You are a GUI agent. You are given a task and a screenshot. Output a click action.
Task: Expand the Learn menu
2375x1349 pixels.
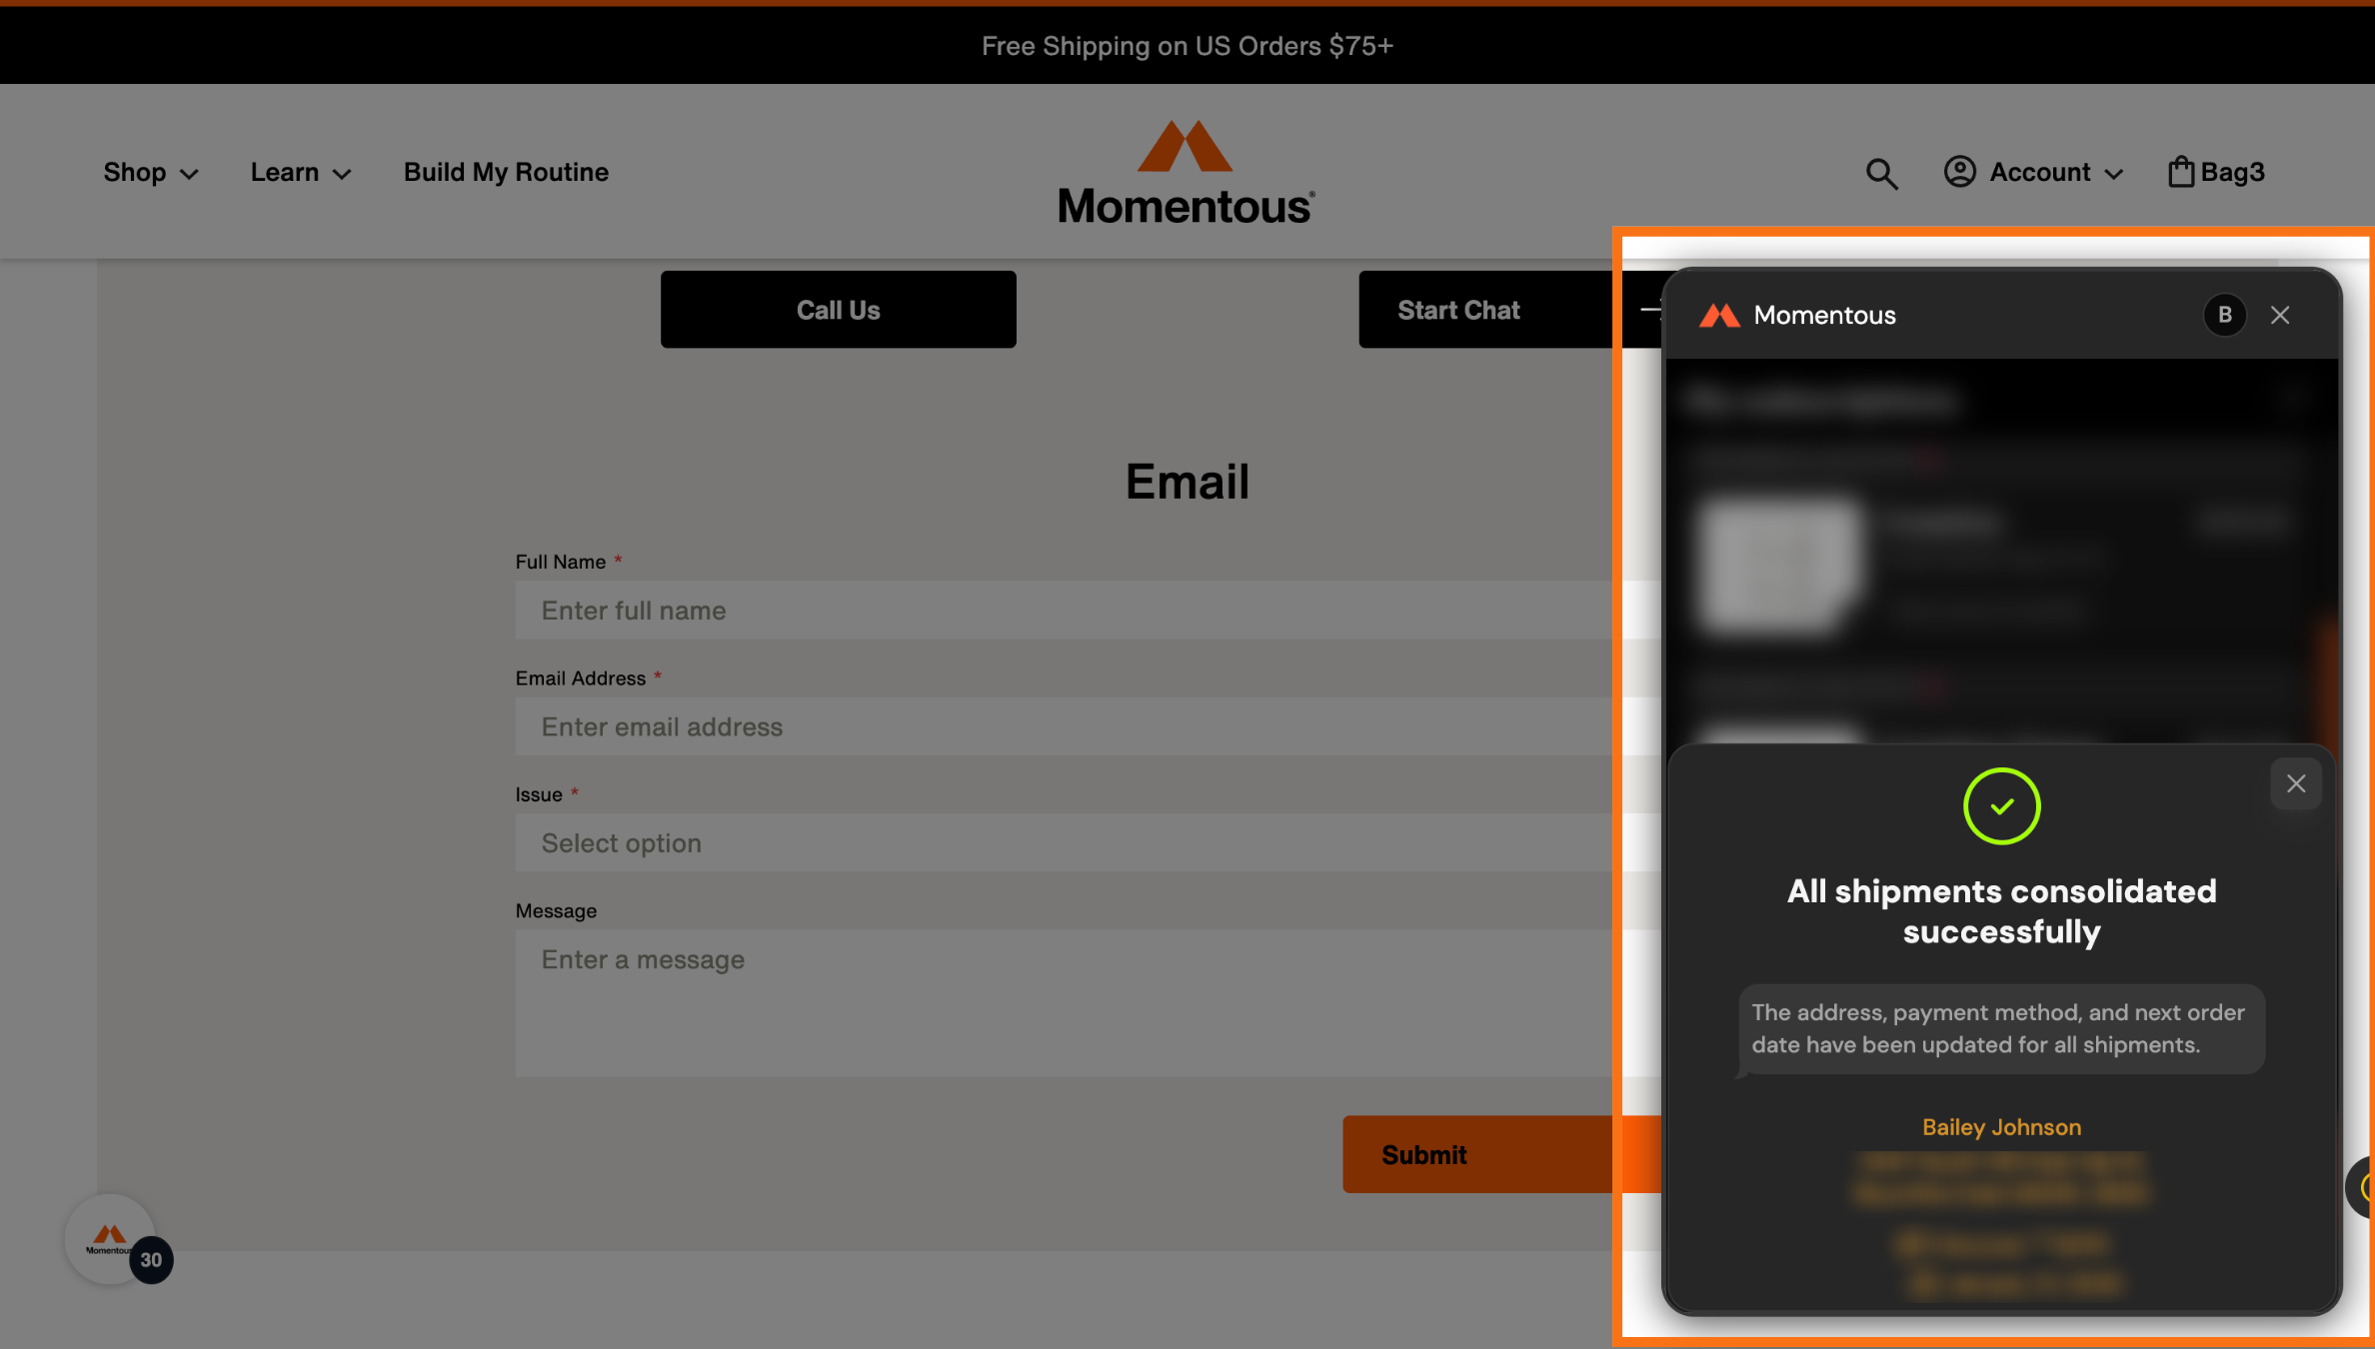tap(301, 172)
